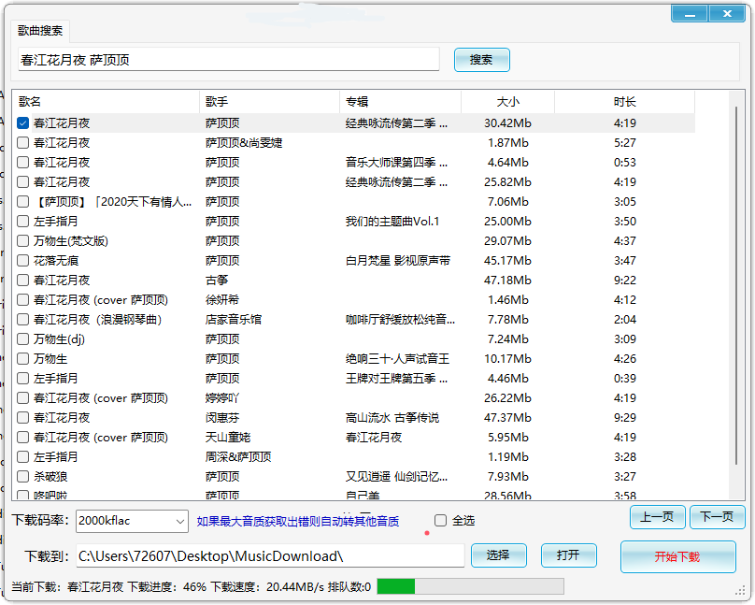This screenshot has width=755, height=605.
Task: Click the green download progress bar
Action: pyautogui.click(x=396, y=587)
